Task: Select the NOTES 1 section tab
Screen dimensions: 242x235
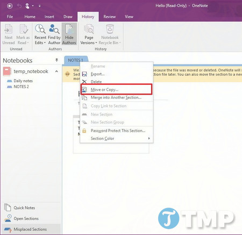Action: (x=76, y=60)
